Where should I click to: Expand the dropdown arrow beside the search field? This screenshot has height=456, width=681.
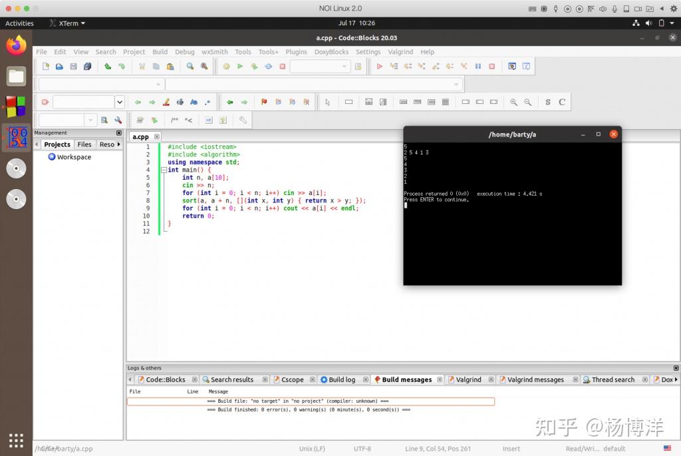pos(120,102)
